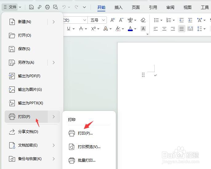The width and height of the screenshot is (211, 169).
Task: Increase paragraph indent
Action: click(x=190, y=20)
